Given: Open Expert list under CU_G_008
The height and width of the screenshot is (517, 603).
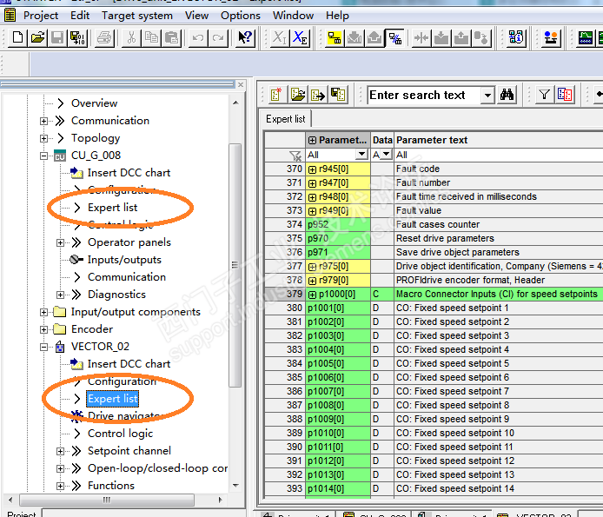Looking at the screenshot, I should point(112,208).
